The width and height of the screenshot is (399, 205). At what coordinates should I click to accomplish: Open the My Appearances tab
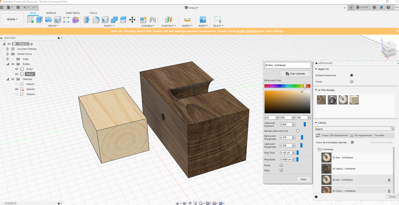363,135
